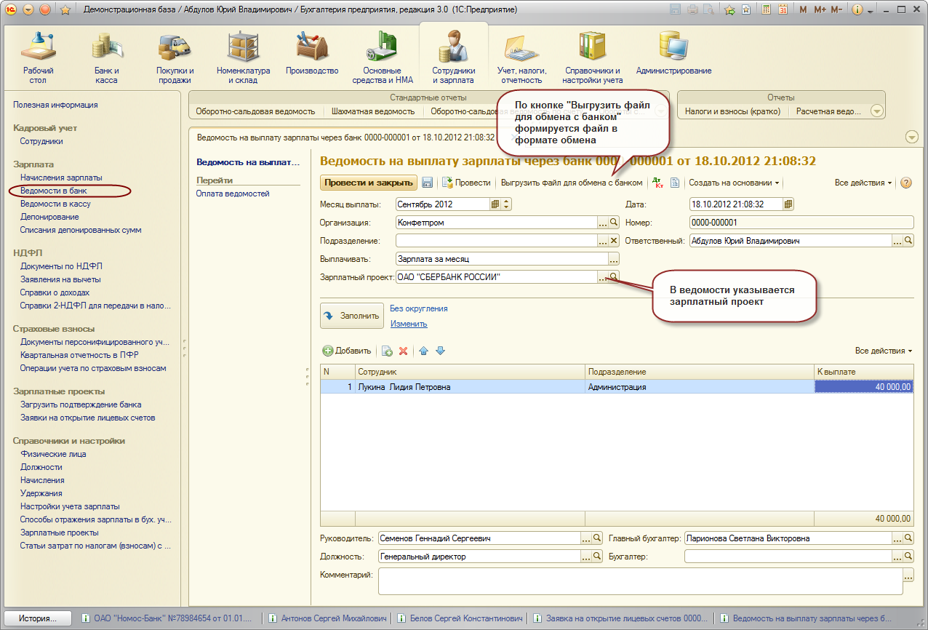This screenshot has width=928, height=630.
Task: Follow the Изменить link
Action: click(409, 324)
